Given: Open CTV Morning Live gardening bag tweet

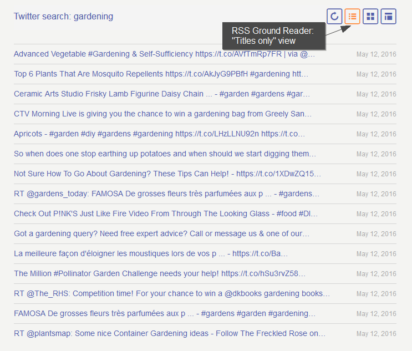Looking at the screenshot, I should (x=162, y=114).
